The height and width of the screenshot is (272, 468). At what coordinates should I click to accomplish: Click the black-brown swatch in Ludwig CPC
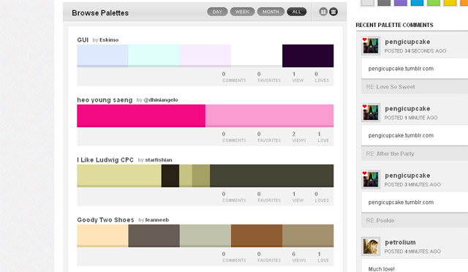(x=170, y=176)
